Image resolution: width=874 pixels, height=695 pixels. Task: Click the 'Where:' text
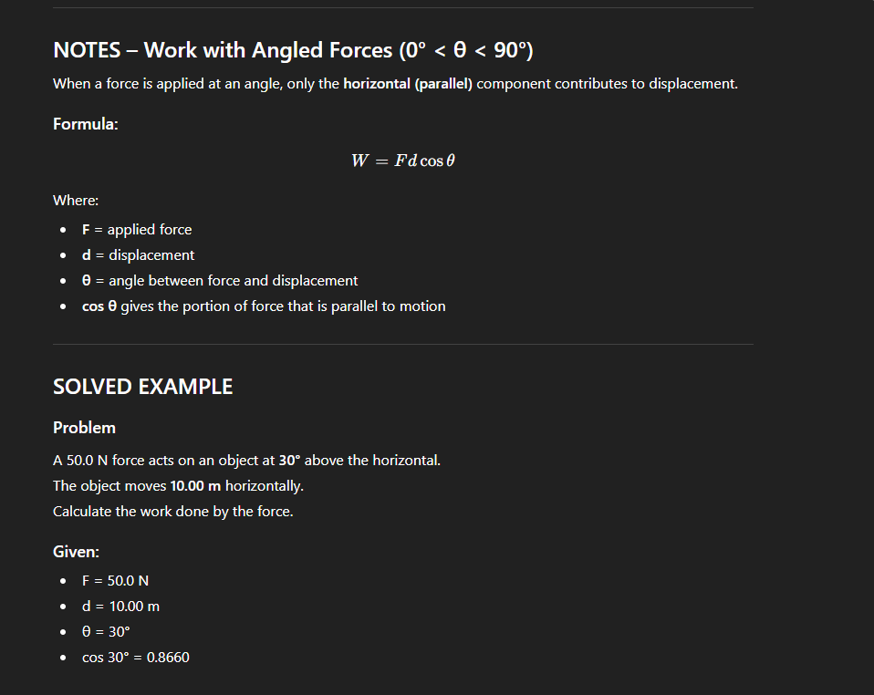pos(76,201)
